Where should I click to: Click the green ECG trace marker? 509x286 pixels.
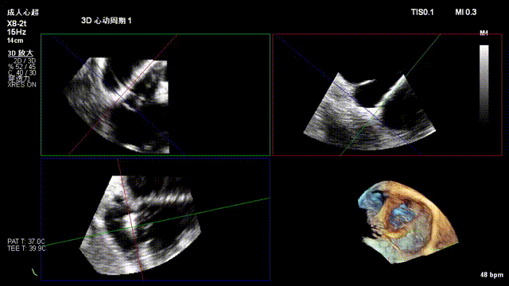tap(34, 272)
